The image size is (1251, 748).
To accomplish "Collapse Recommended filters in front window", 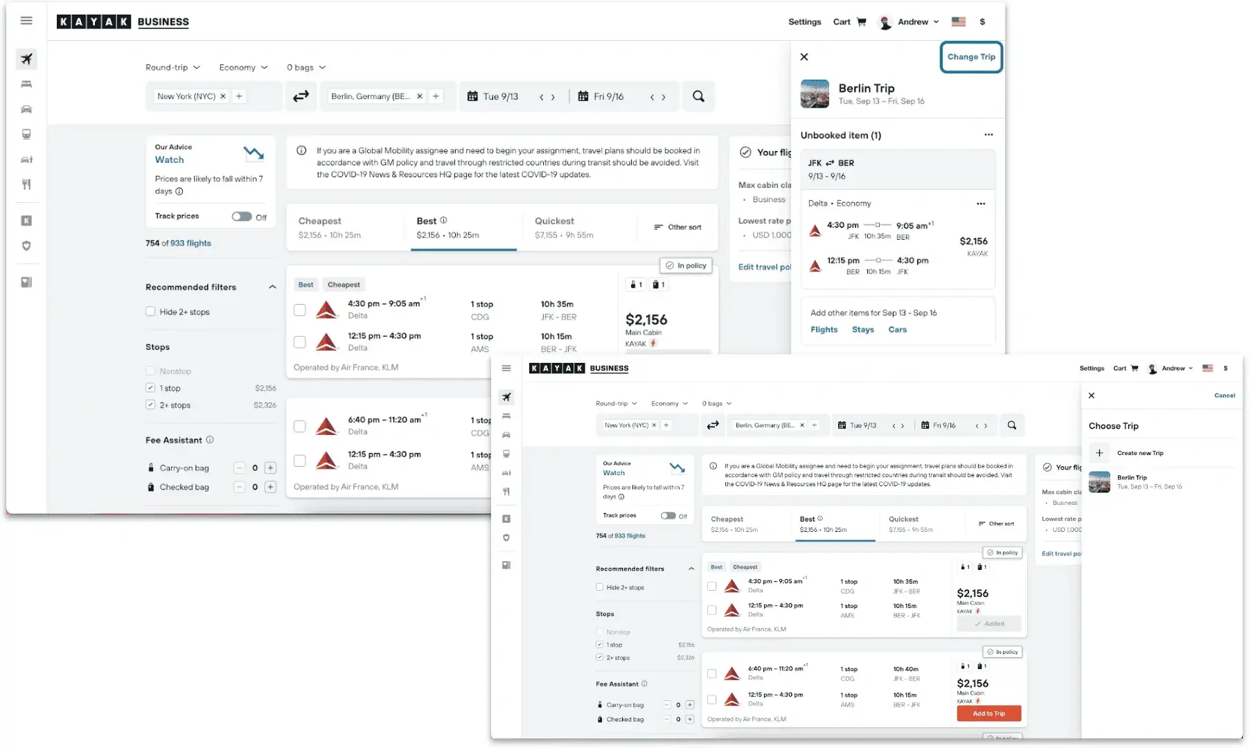I will click(x=691, y=569).
